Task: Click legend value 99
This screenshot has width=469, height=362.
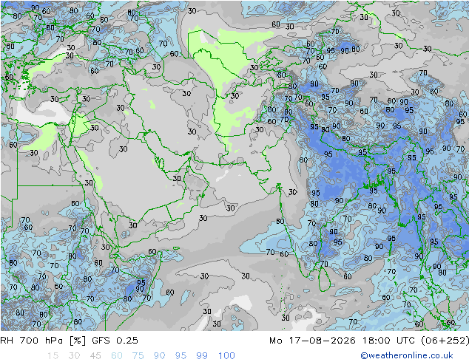Action: point(202,355)
